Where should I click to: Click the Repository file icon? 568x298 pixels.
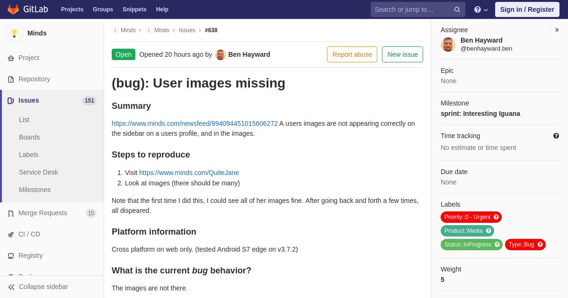pos(11,79)
